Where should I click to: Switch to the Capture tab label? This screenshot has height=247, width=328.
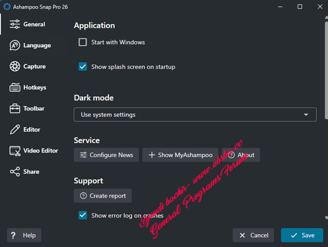[34, 66]
